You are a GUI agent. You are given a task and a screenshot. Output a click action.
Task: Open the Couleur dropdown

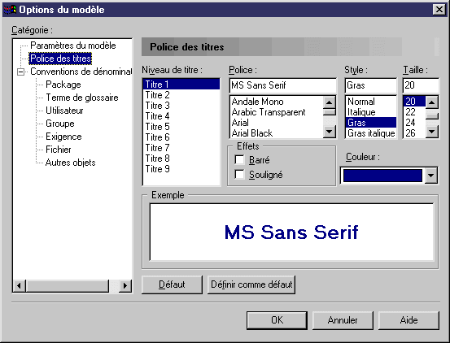click(431, 176)
